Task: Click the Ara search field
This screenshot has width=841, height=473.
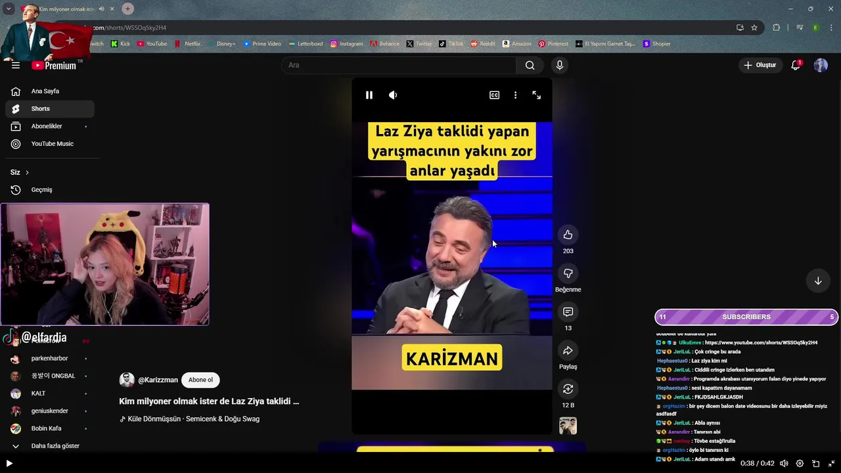Action: (399, 65)
